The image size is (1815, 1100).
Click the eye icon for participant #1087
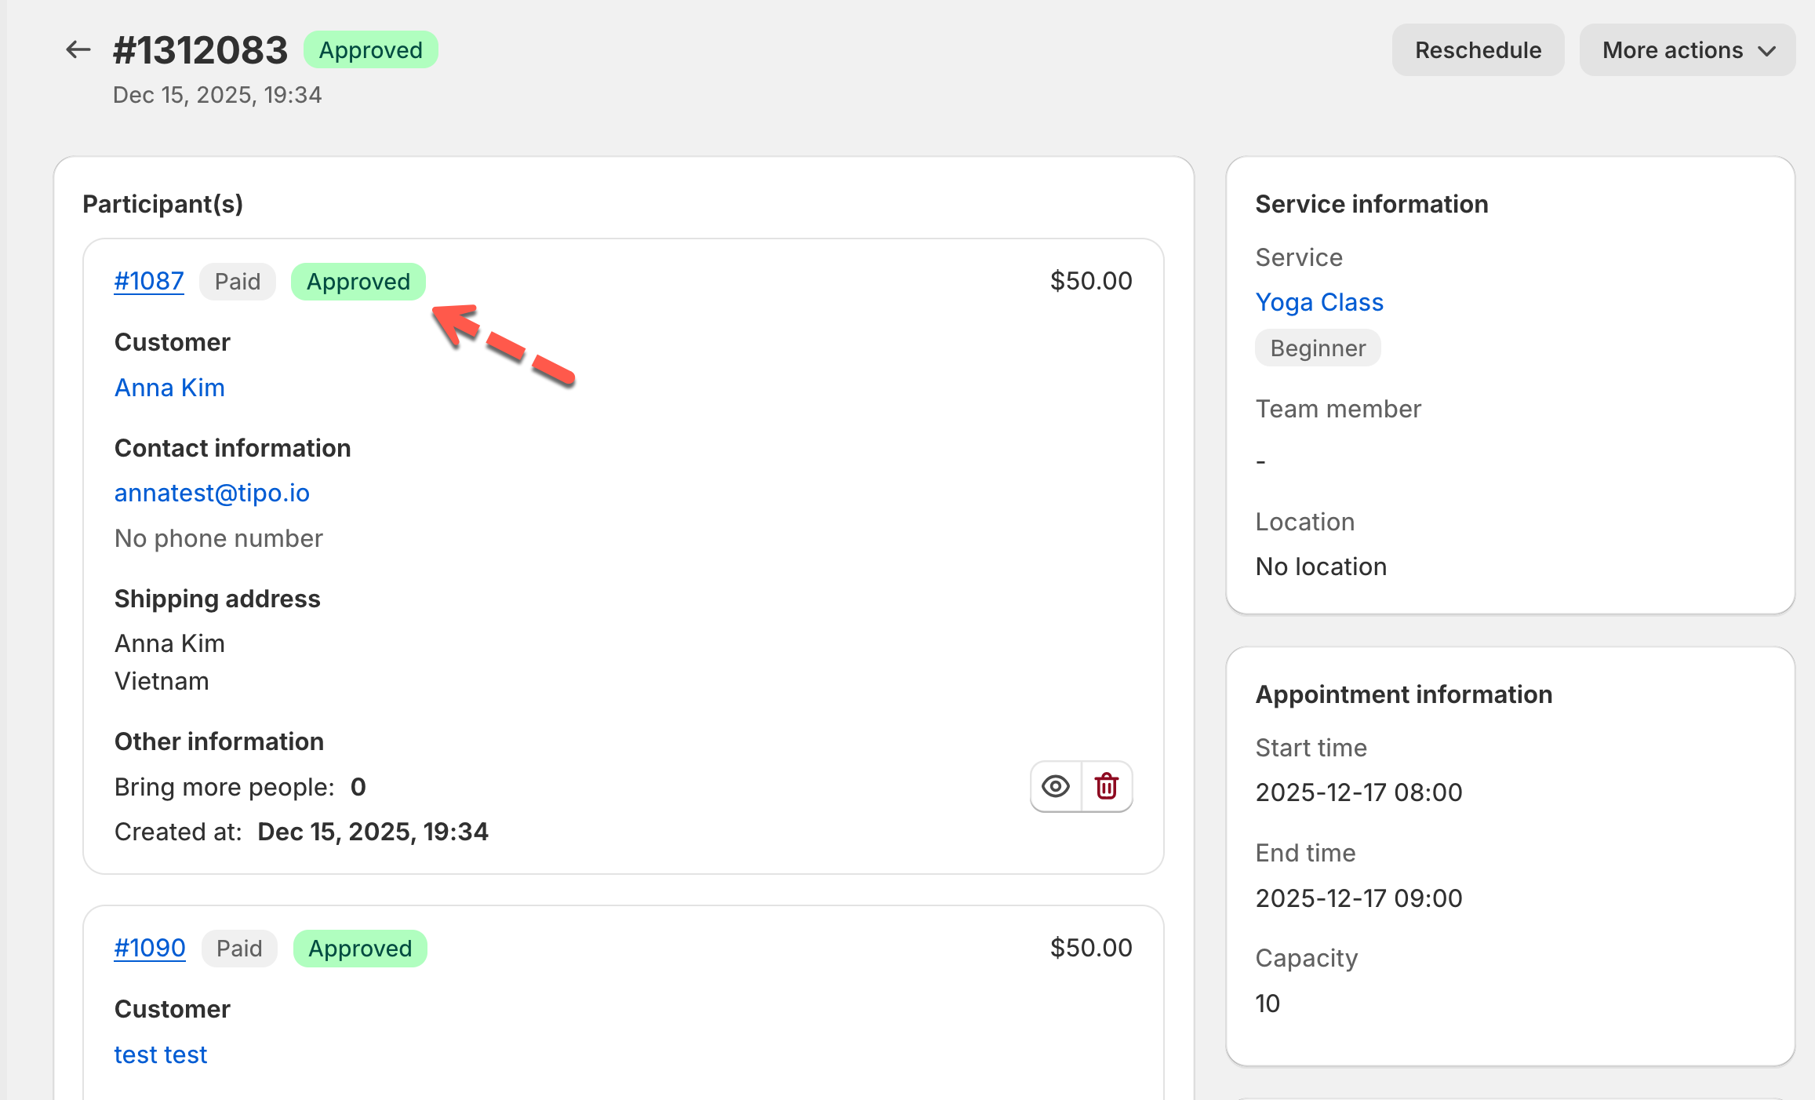click(1055, 786)
